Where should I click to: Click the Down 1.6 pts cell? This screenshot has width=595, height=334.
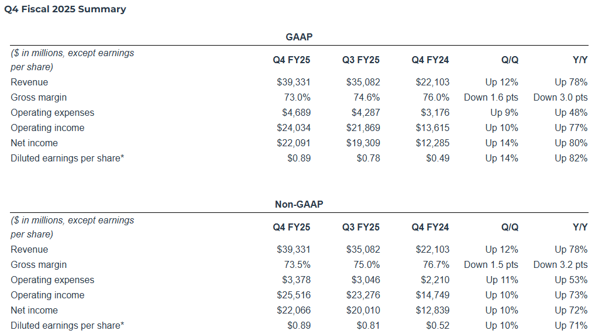491,97
